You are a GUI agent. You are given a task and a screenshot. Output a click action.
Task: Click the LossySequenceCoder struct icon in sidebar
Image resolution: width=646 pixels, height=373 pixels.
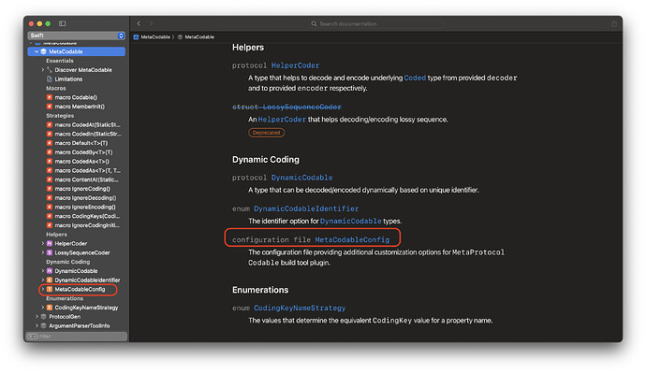point(50,252)
